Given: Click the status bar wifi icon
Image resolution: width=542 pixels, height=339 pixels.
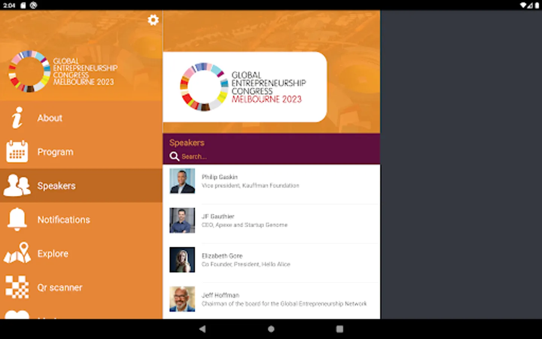Looking at the screenshot, I should (x=523, y=5).
